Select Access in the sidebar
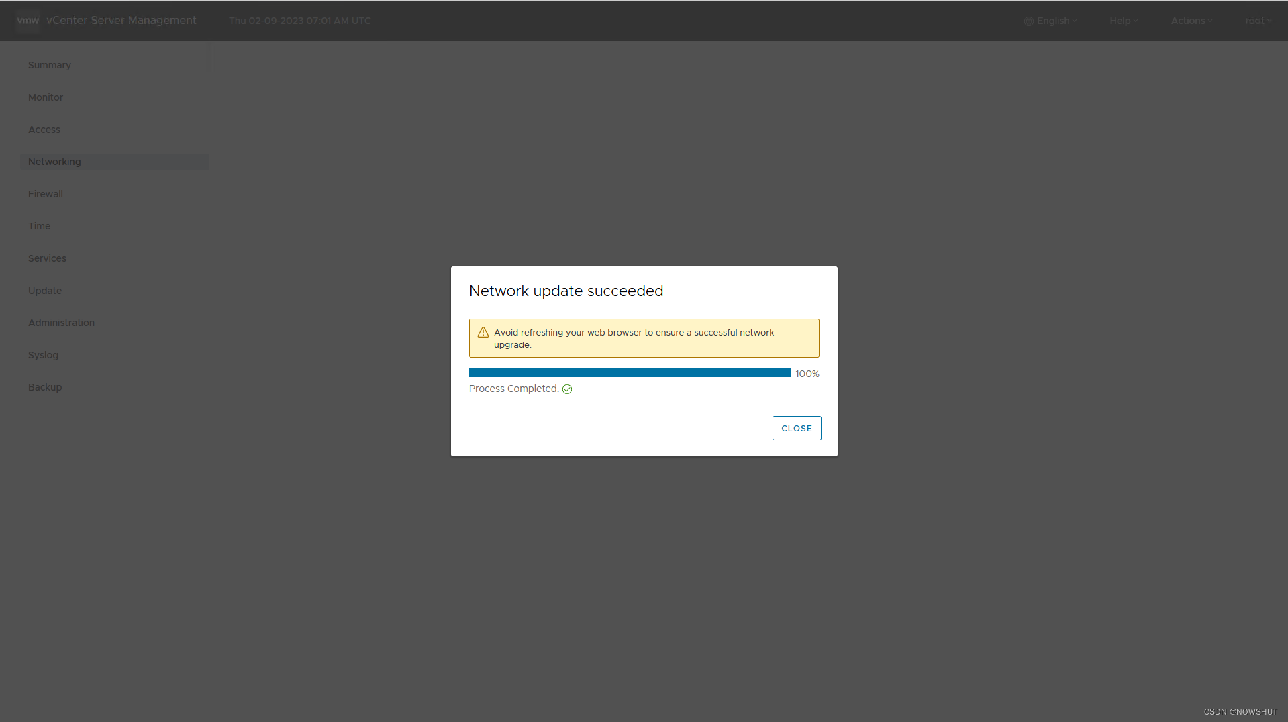 point(44,130)
